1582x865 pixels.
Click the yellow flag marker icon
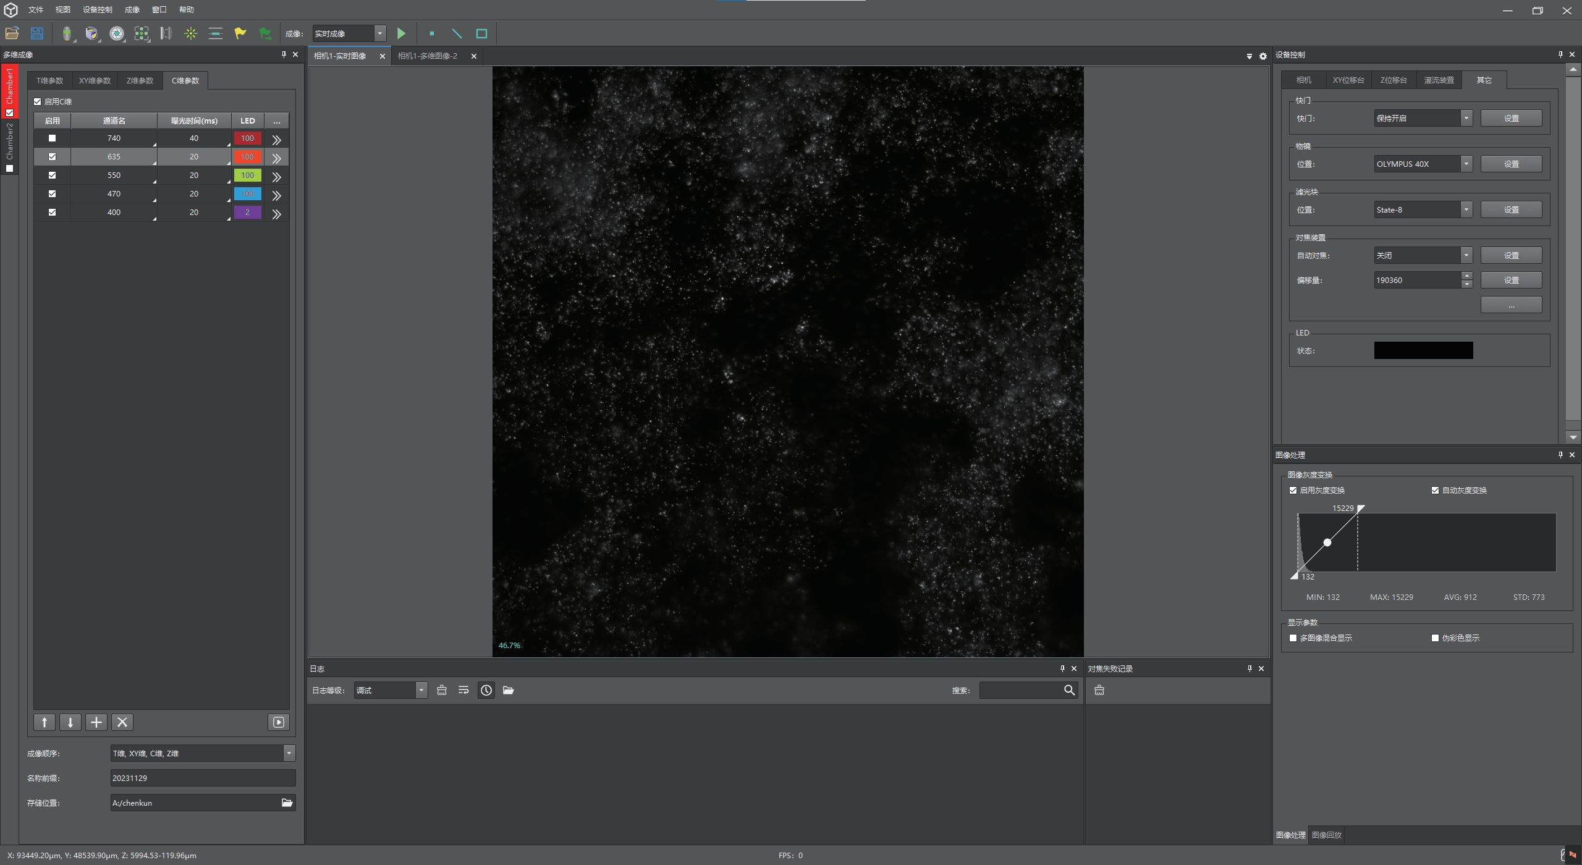240,33
